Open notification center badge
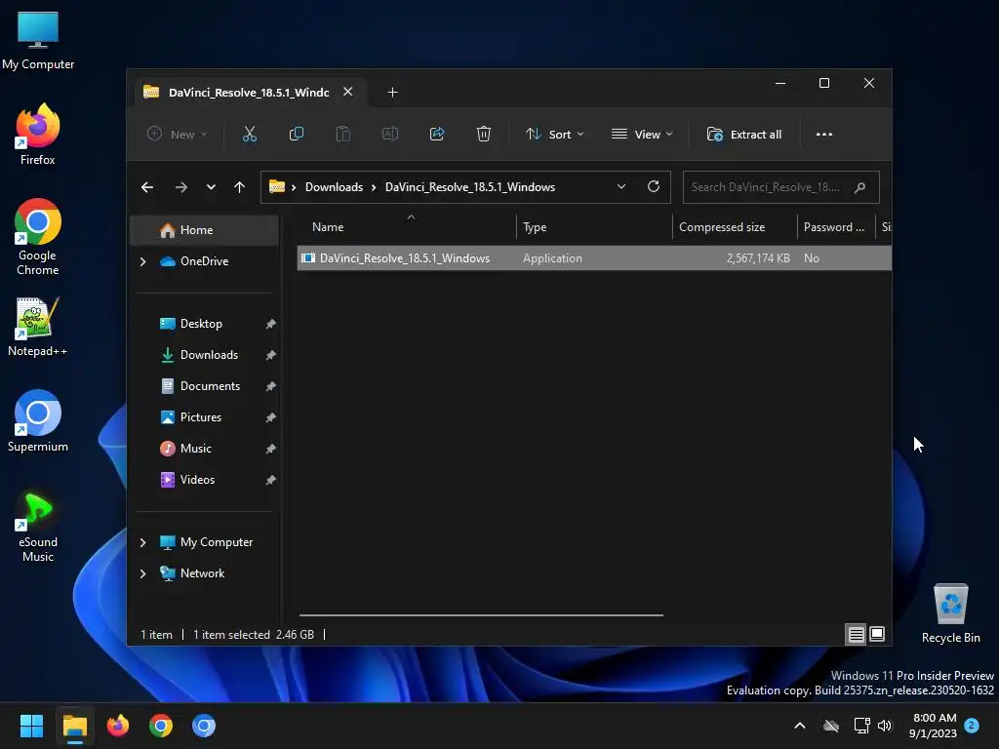This screenshot has width=999, height=749. click(972, 726)
